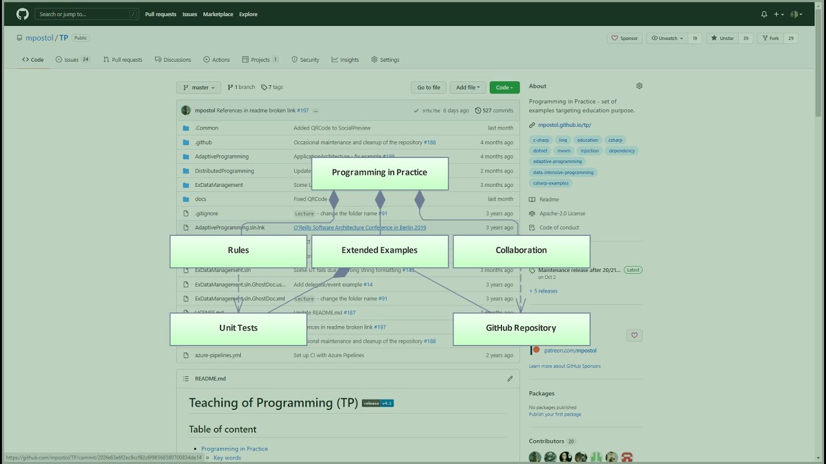The height and width of the screenshot is (464, 826).
Task: Go to Pull requests in top bar
Action: pos(161,14)
